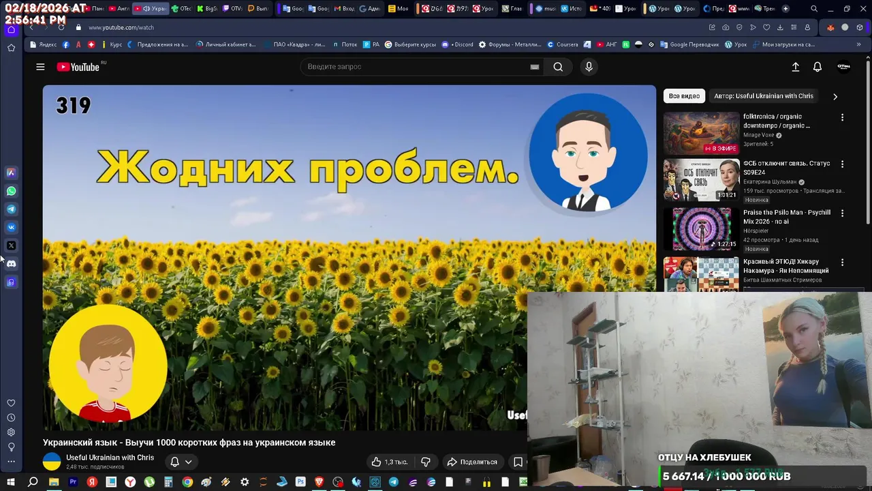Screen dimensions: 872x491
Task: Open the on-screen keyboard in search box
Action: 535,67
